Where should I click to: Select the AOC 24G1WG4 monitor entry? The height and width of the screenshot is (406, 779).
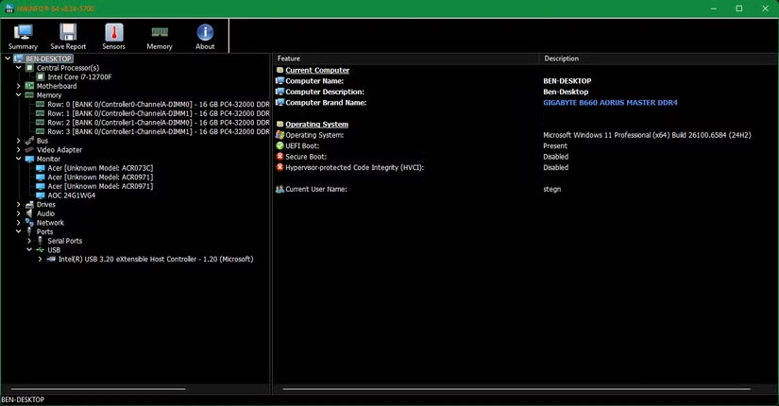click(71, 195)
